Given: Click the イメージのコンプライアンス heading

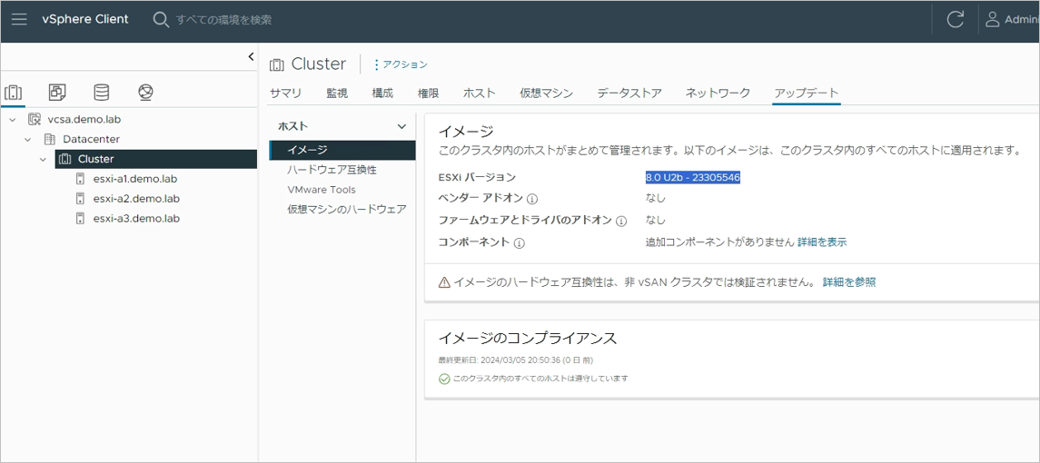Looking at the screenshot, I should pyautogui.click(x=528, y=339).
